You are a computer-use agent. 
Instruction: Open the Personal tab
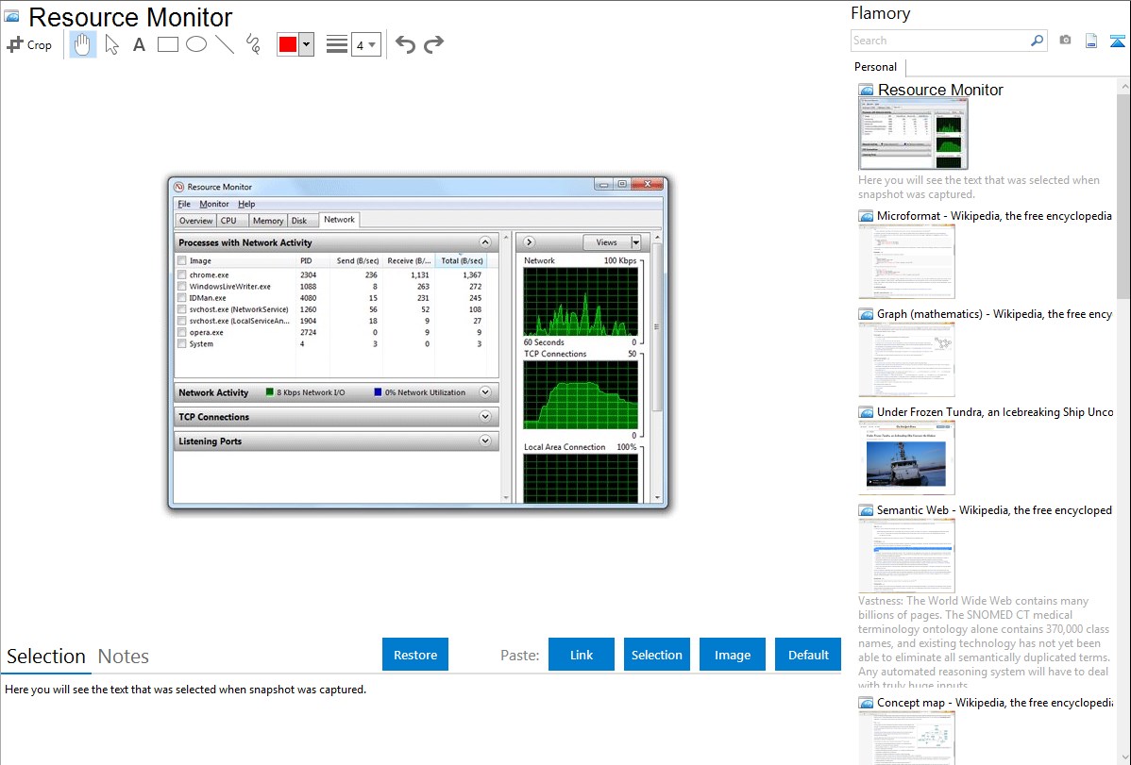click(x=875, y=67)
